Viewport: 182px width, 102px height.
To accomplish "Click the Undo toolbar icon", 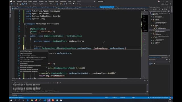I will [26, 4].
